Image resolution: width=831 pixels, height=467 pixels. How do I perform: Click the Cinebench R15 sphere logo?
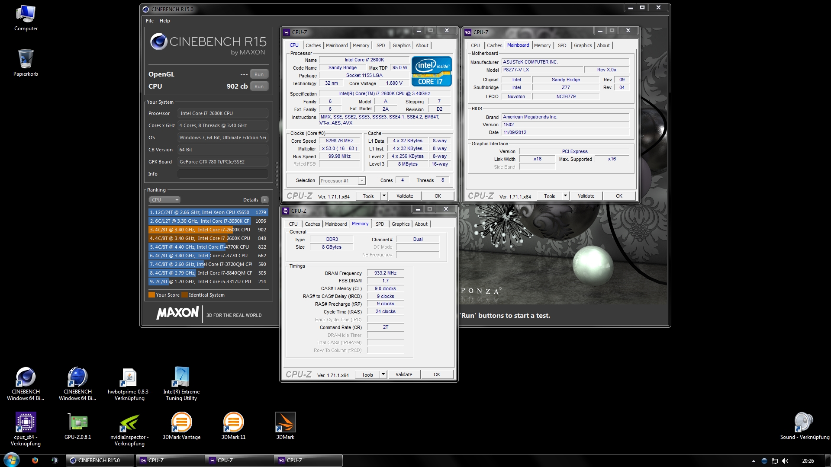(158, 42)
